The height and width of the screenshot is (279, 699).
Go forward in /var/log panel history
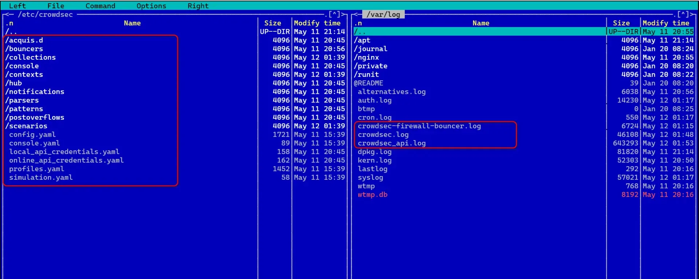(x=692, y=15)
